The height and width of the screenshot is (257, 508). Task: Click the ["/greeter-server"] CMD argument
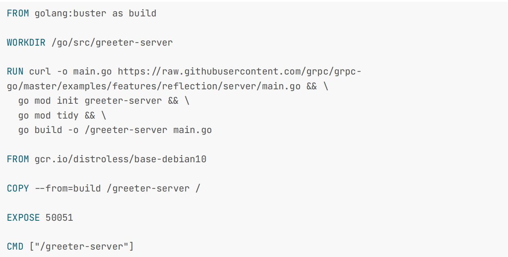pyautogui.click(x=82, y=246)
